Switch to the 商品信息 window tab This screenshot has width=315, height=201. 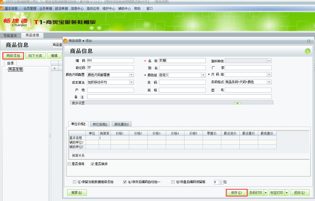[32, 35]
